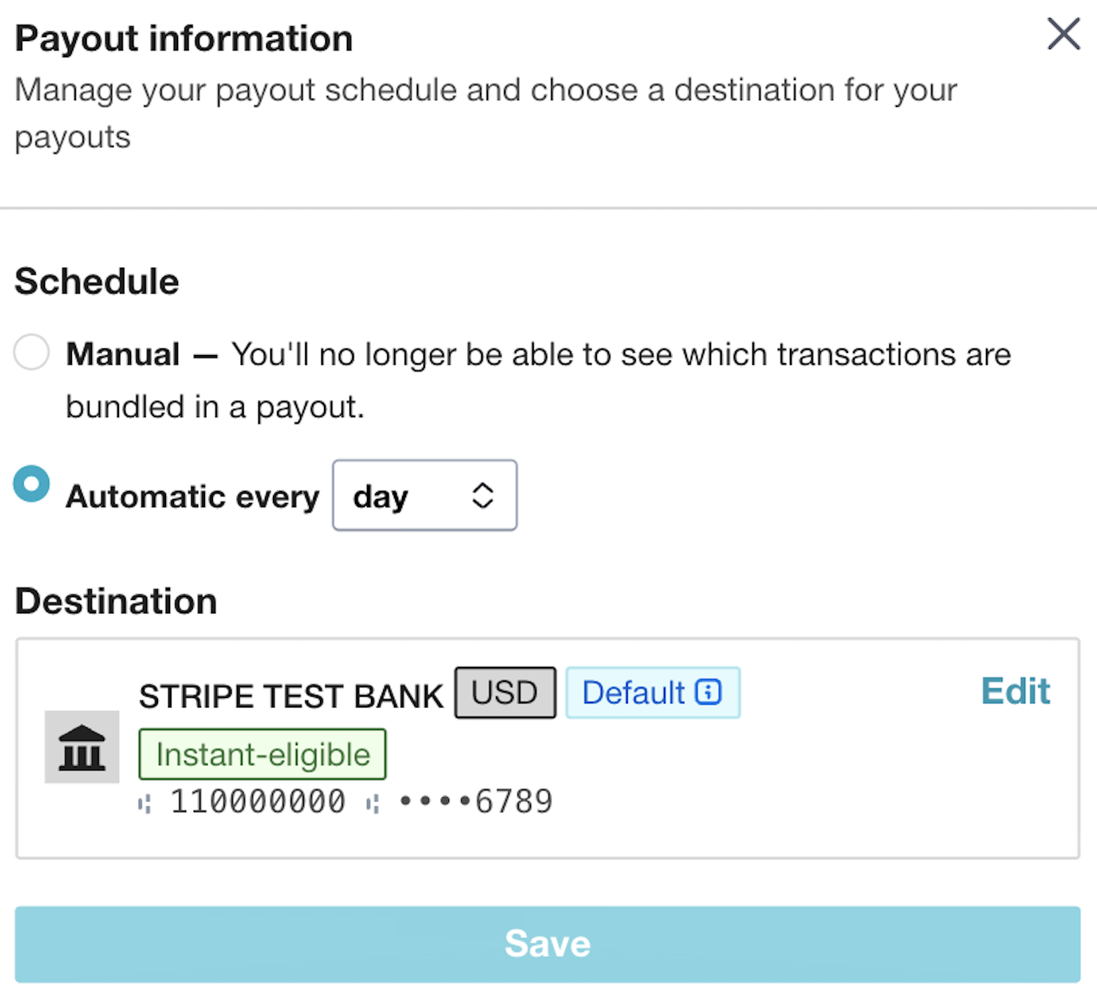The height and width of the screenshot is (998, 1097).
Task: Click the routing number 110000000
Action: [x=257, y=802]
